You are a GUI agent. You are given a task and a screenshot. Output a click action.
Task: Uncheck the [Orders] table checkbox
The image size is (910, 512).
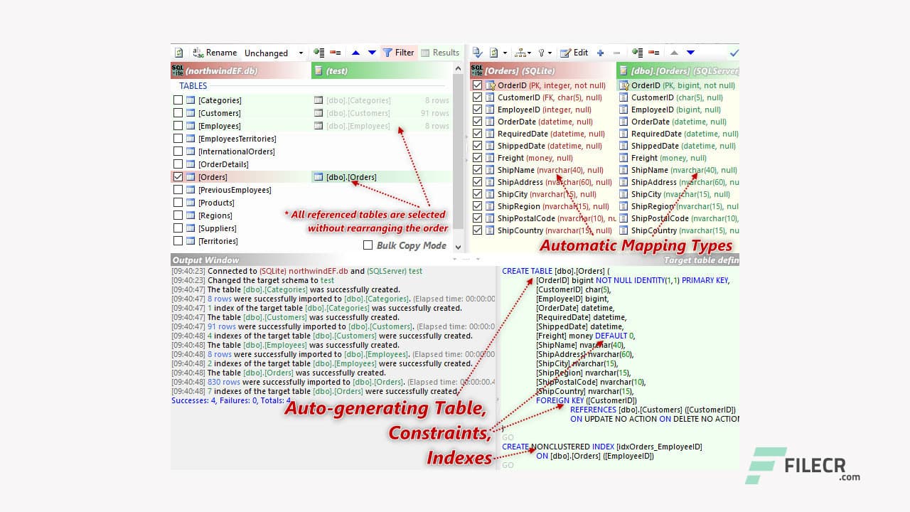pyautogui.click(x=178, y=177)
